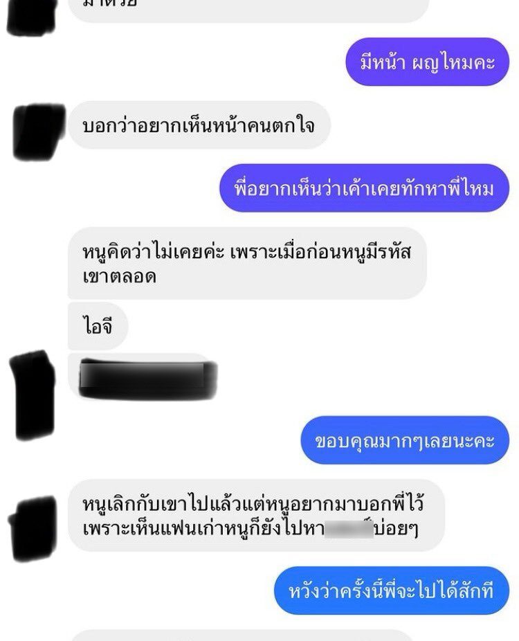Tap the blurred name before 'บ่อยๆ'
Viewport: 519px width, 641px height.
(x=349, y=529)
